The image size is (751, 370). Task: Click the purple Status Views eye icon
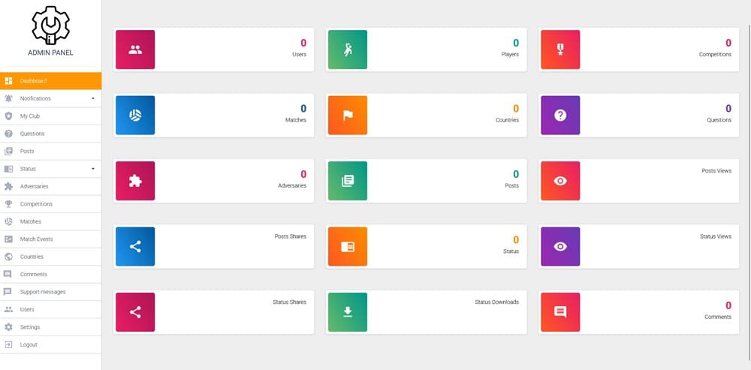point(560,246)
